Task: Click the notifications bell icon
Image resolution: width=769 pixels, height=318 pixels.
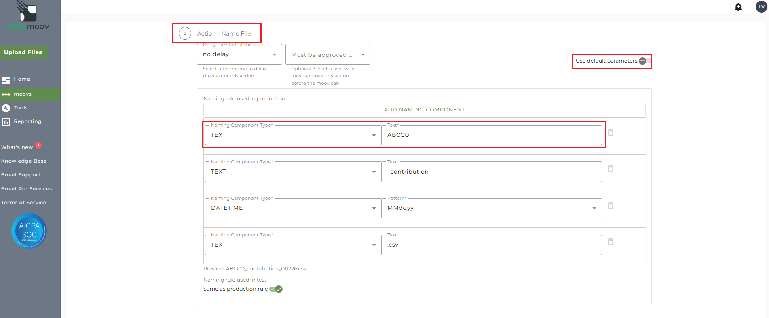Action: point(738,7)
